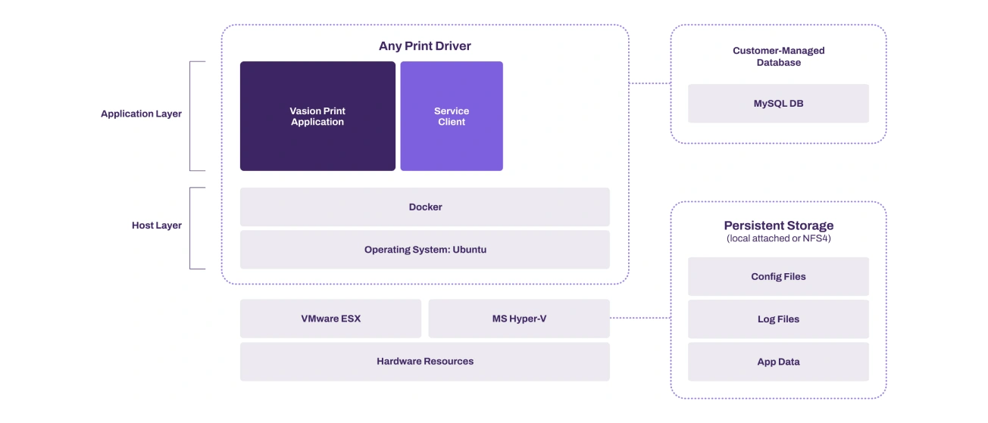
Task: Click the local attached or NFS4 subtitle
Action: tap(778, 239)
